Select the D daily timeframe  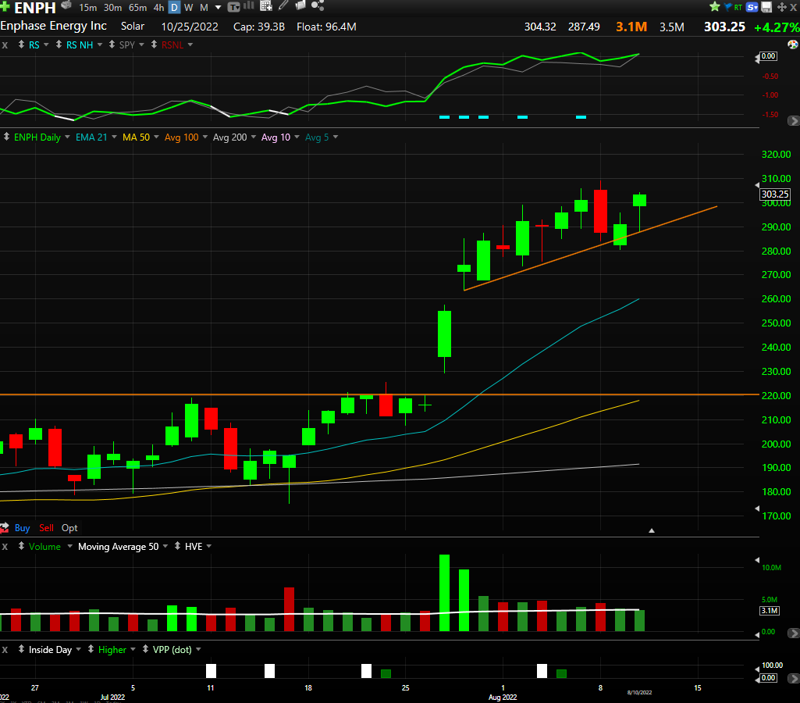175,8
